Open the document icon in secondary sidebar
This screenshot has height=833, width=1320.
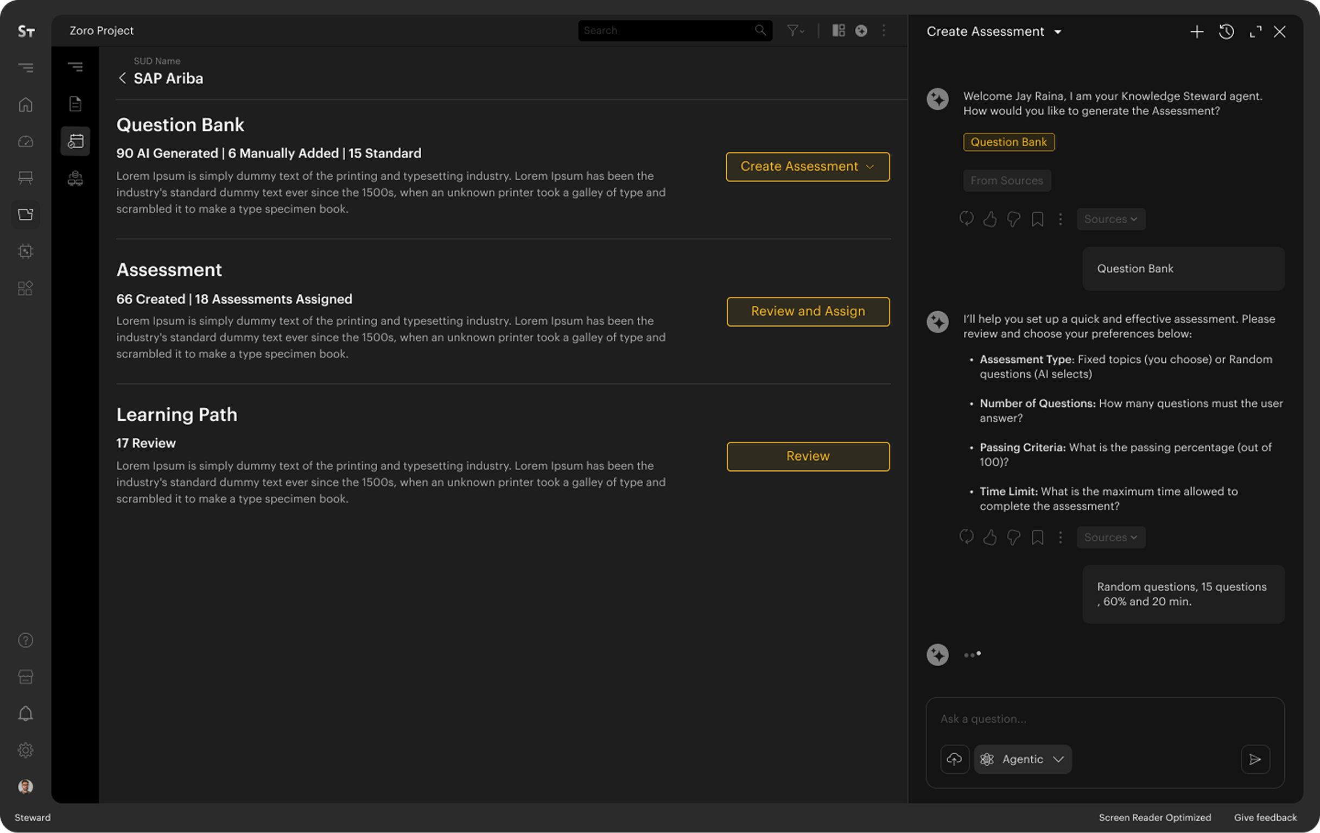(75, 104)
